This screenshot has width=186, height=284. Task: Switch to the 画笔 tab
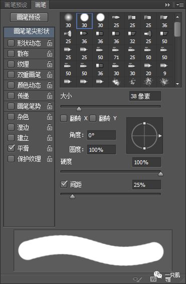pos(41,5)
